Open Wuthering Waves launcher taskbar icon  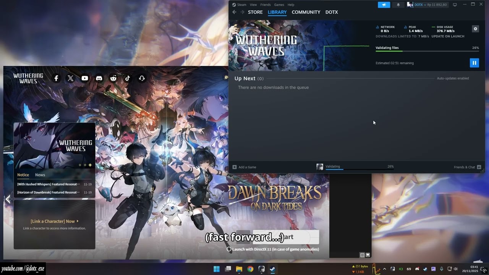(261, 269)
